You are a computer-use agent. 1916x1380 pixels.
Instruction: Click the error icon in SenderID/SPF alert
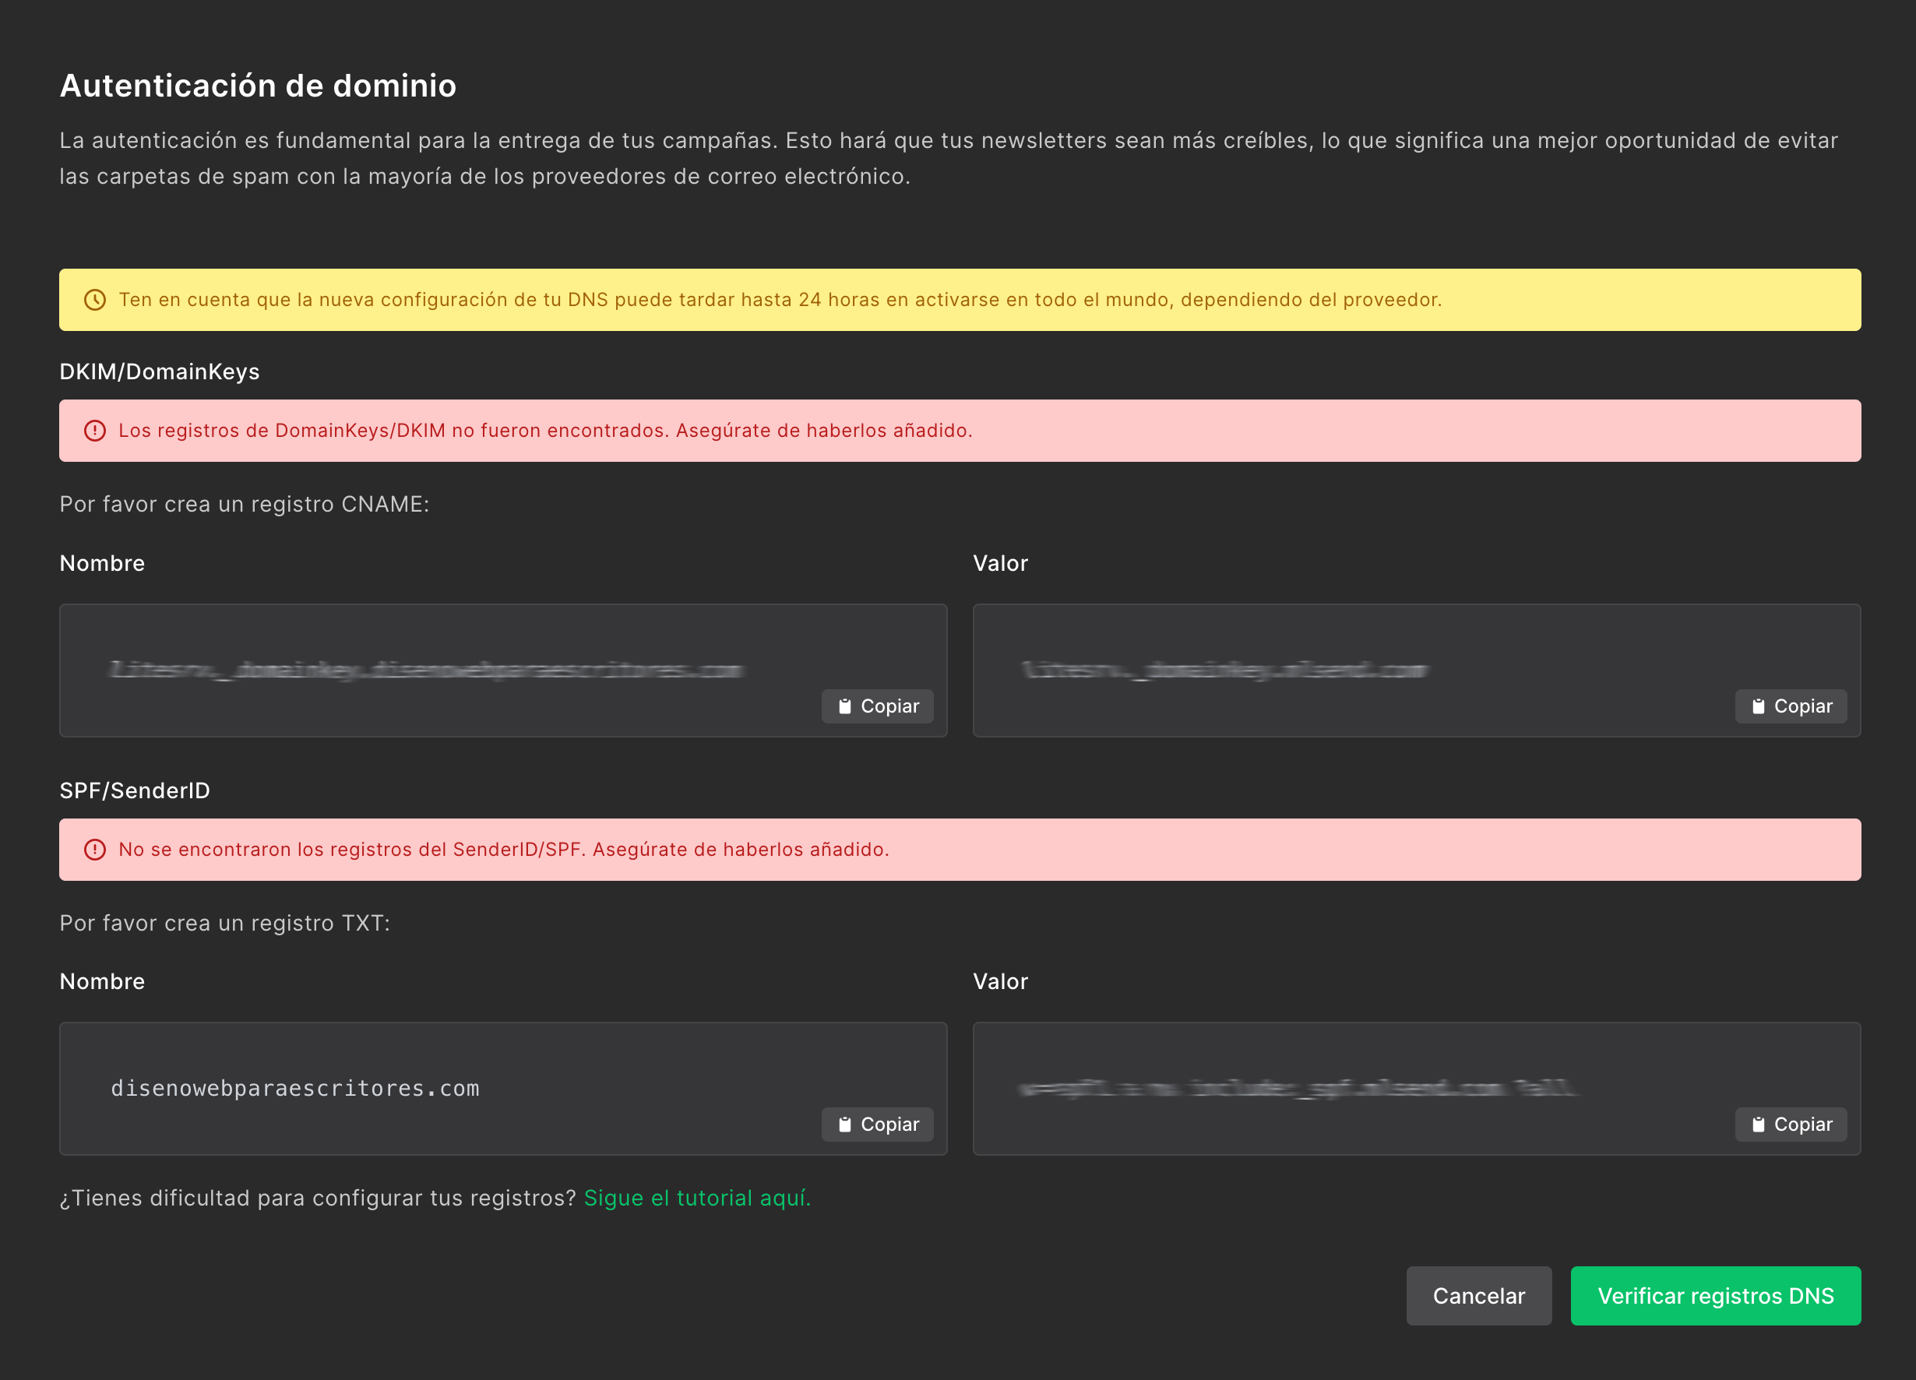coord(94,850)
